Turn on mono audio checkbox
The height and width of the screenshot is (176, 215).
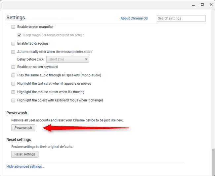coord(13,75)
